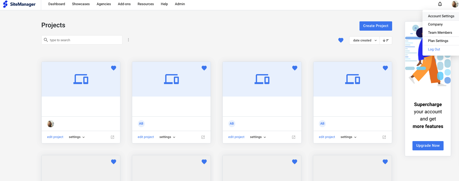Screen dimensions: 459x181
Task: Click edit project on third top-row card
Action: click(x=236, y=137)
